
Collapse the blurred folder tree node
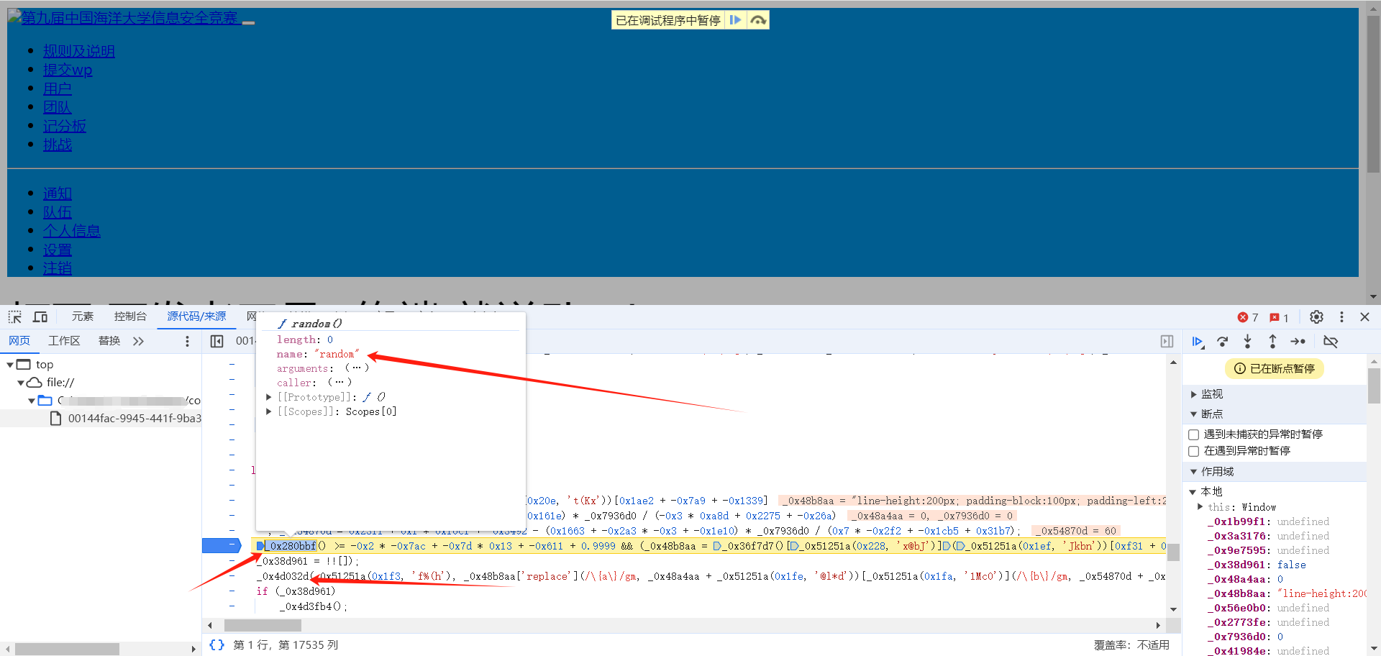(x=32, y=401)
